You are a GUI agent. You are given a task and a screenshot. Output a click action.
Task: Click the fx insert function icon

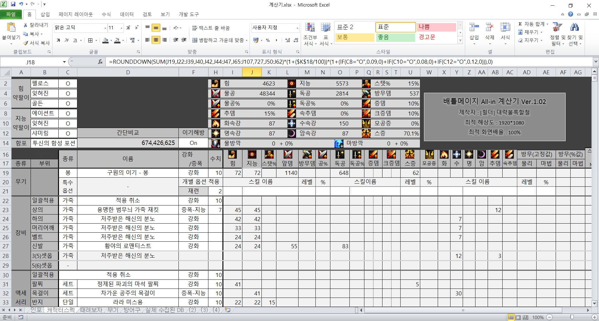point(100,62)
